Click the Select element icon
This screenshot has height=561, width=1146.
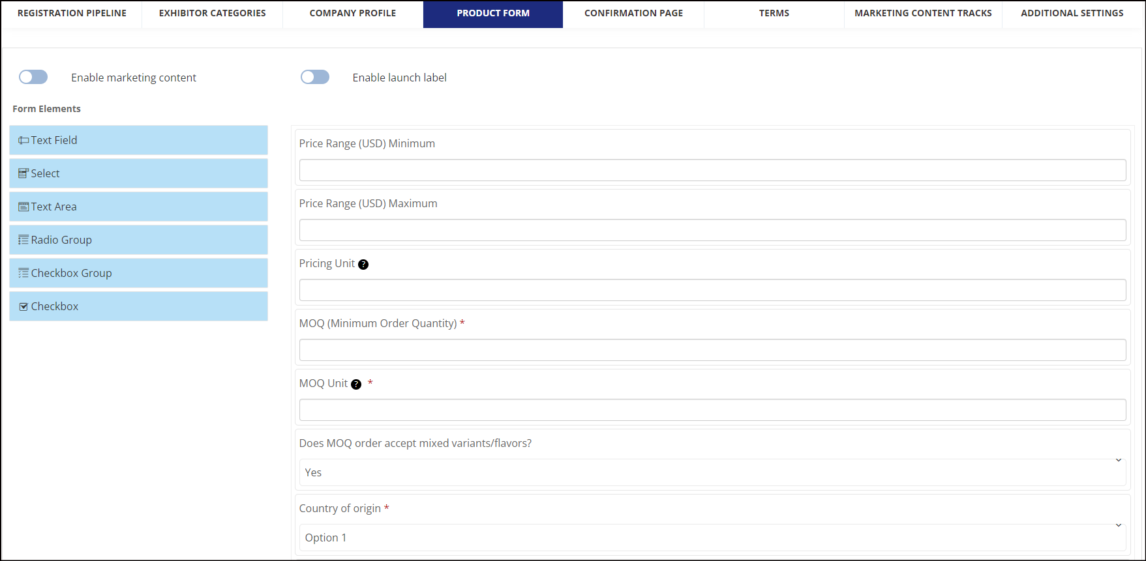(23, 173)
